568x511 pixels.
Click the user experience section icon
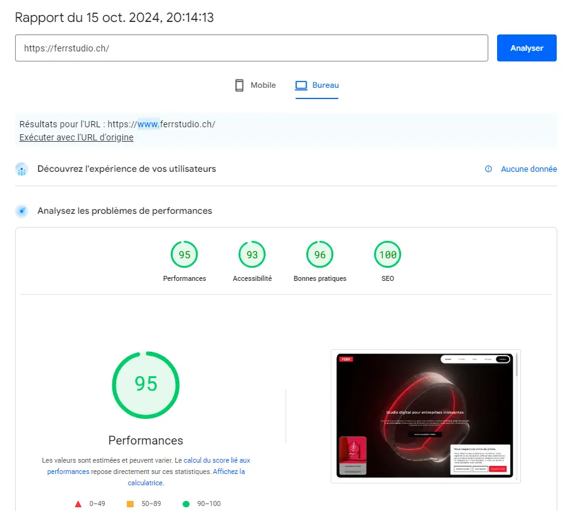[x=22, y=169]
